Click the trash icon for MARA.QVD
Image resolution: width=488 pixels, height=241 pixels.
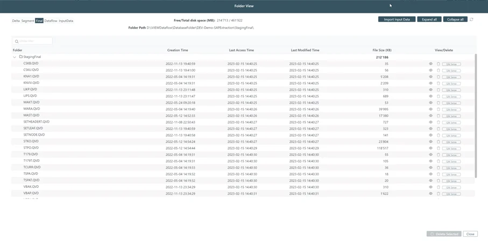point(439,109)
